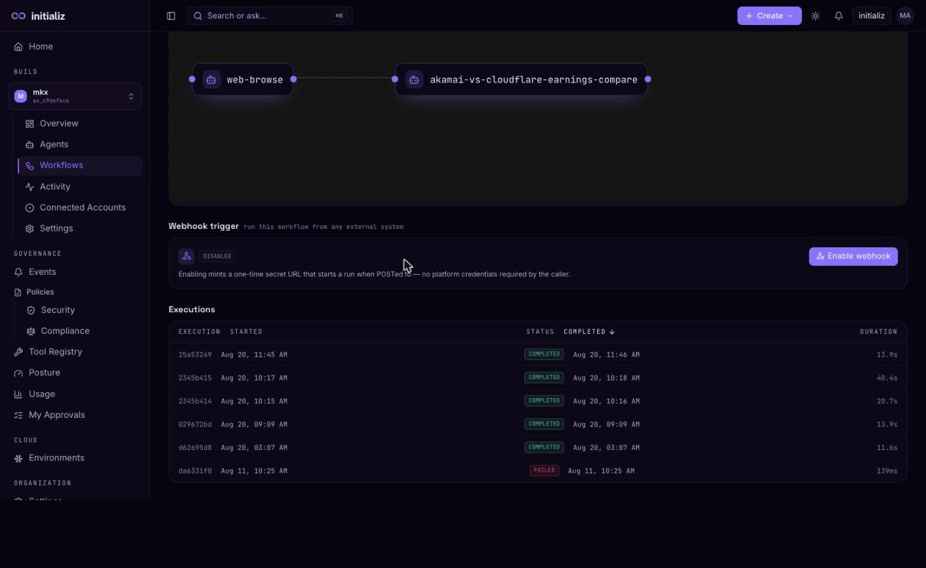Open failed execution da6331f0

[538, 471]
